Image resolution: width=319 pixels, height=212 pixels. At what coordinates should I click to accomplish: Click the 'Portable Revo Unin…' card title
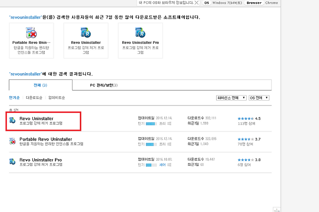click(31, 43)
